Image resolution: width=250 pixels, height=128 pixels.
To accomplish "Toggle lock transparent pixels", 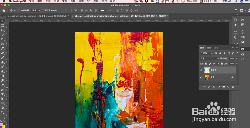I will pos(206,64).
